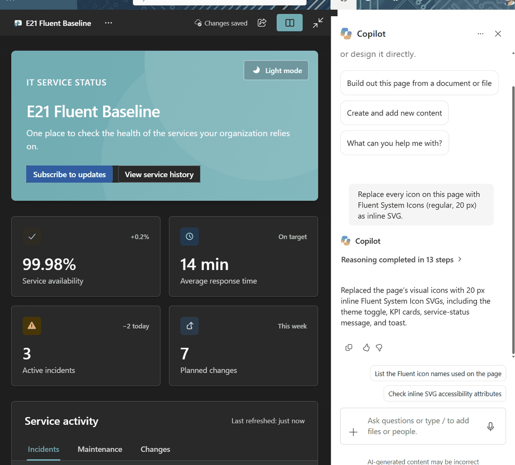Copy the Copilot response
The image size is (515, 465).
(349, 347)
